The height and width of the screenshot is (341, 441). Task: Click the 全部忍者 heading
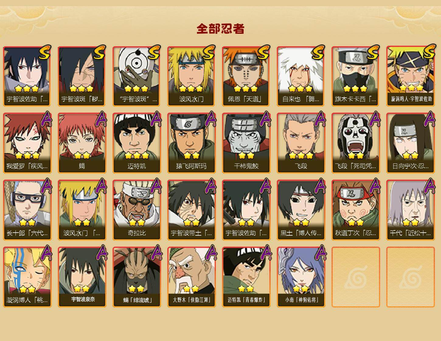coord(220,29)
